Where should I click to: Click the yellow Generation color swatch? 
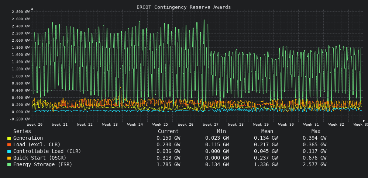[9, 138]
